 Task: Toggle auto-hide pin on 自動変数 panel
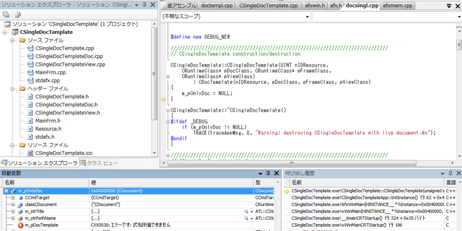[268, 174]
